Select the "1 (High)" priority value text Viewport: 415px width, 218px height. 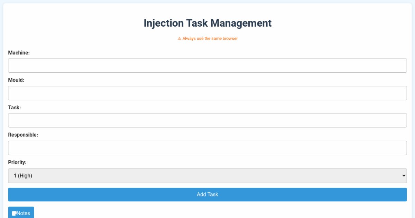[23, 176]
